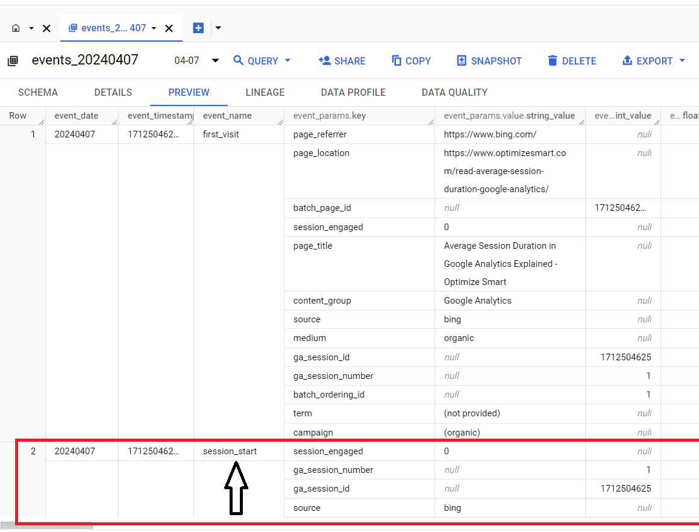
Task: Select the (not provided) term value
Action: (472, 413)
